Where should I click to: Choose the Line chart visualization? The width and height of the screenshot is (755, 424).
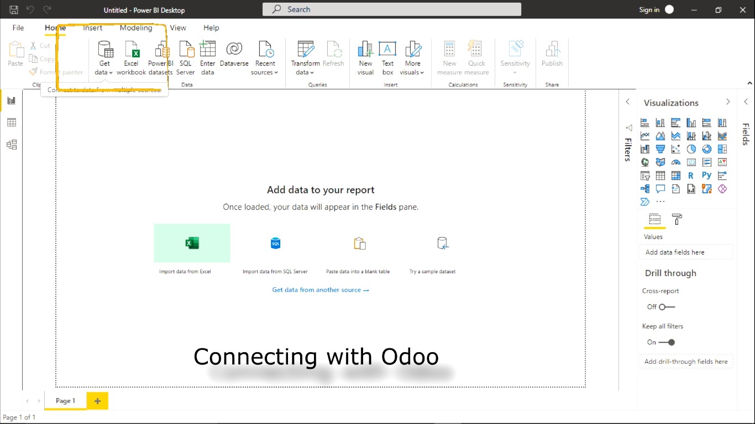point(645,136)
